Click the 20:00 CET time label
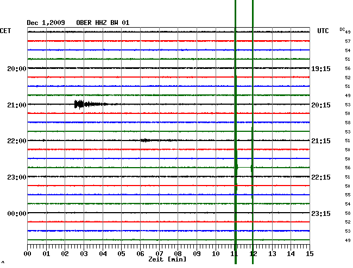Image resolution: width=353 pixels, height=268 pixels. coord(17,68)
